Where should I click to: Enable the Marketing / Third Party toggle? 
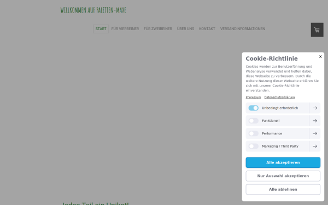(x=253, y=146)
